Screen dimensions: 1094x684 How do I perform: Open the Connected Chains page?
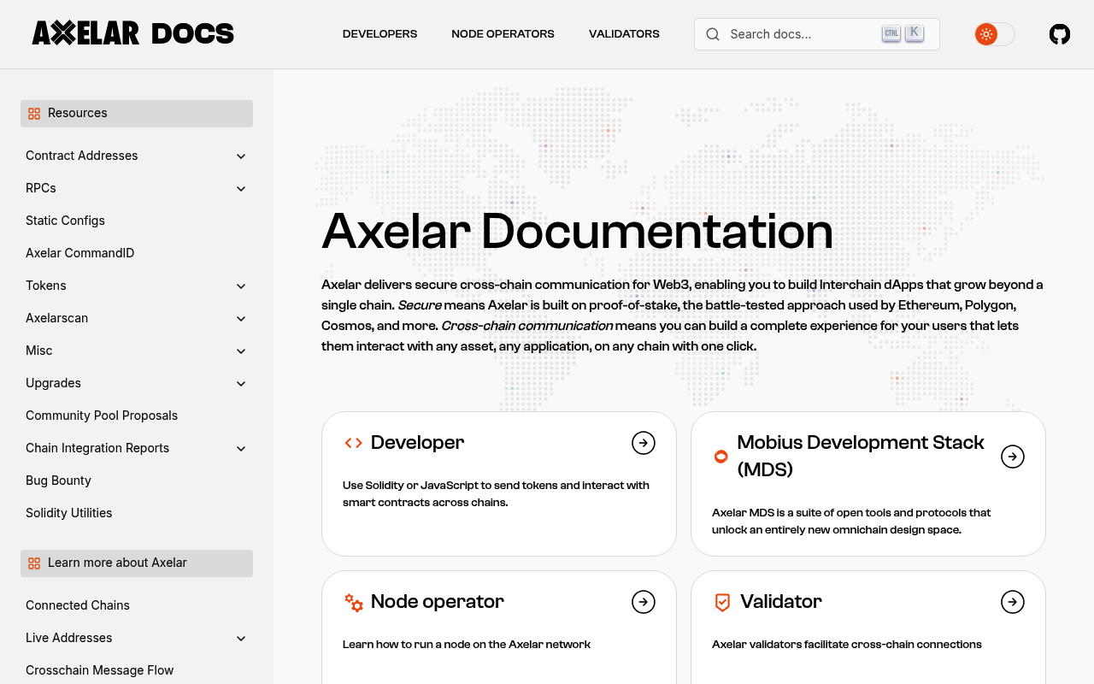[78, 605]
